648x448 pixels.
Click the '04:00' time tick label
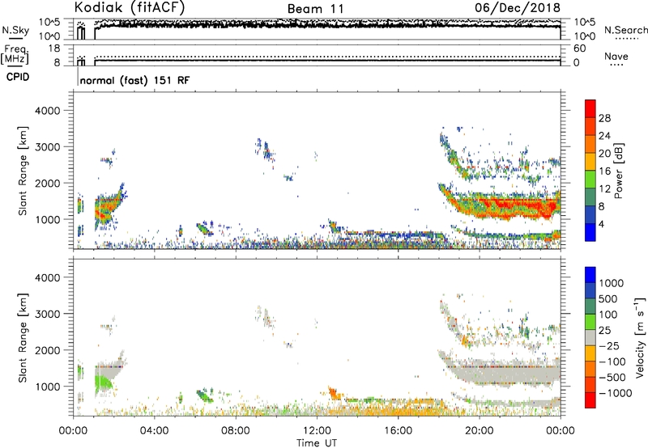(x=154, y=431)
